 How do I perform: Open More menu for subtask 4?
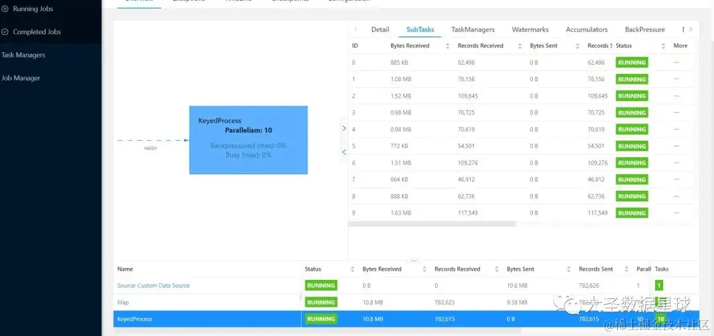tap(676, 129)
